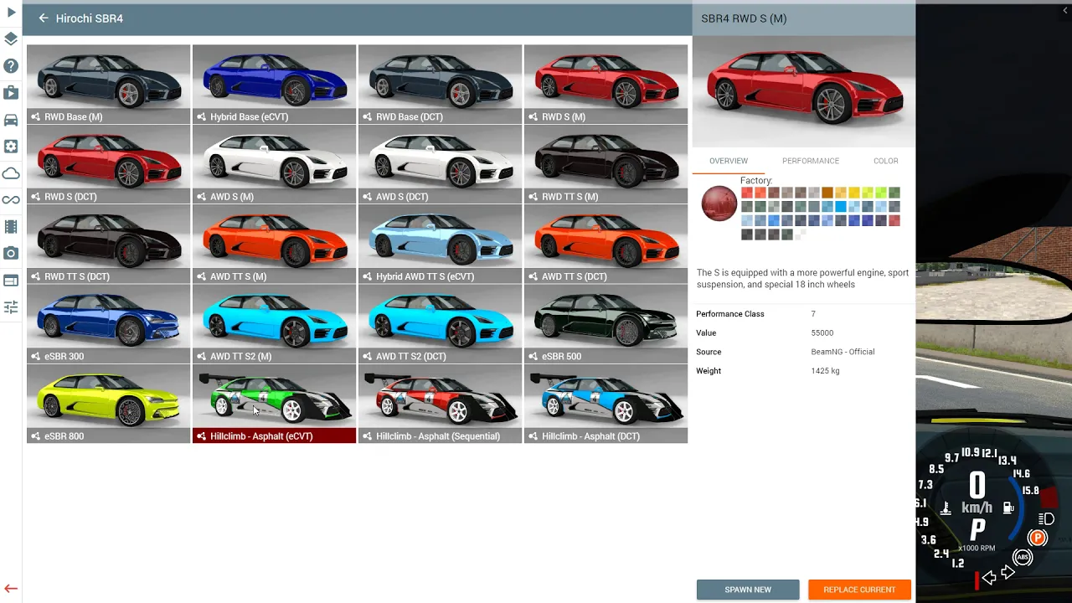Open the briefcase play scenarios icon
The image size is (1072, 603).
pos(11,92)
